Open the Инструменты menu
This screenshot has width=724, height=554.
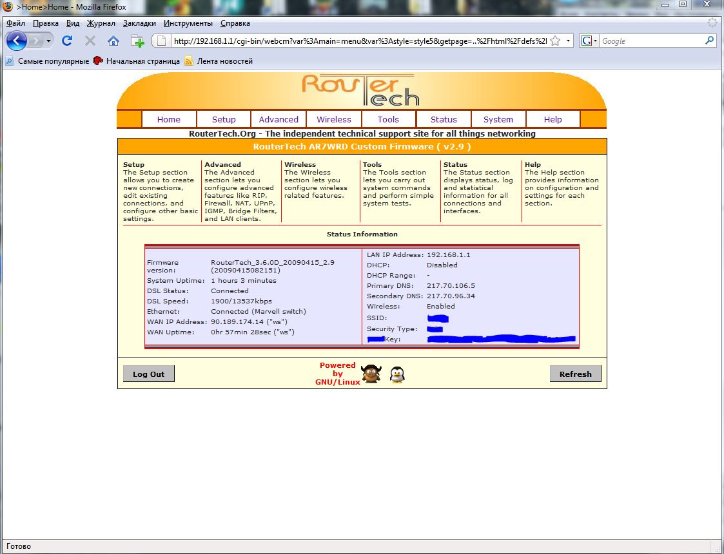click(x=188, y=23)
